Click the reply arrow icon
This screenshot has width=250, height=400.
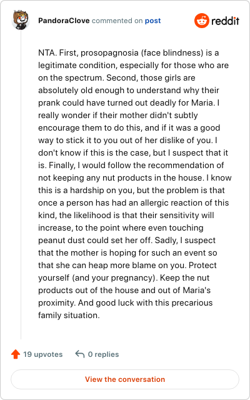pyautogui.click(x=80, y=354)
